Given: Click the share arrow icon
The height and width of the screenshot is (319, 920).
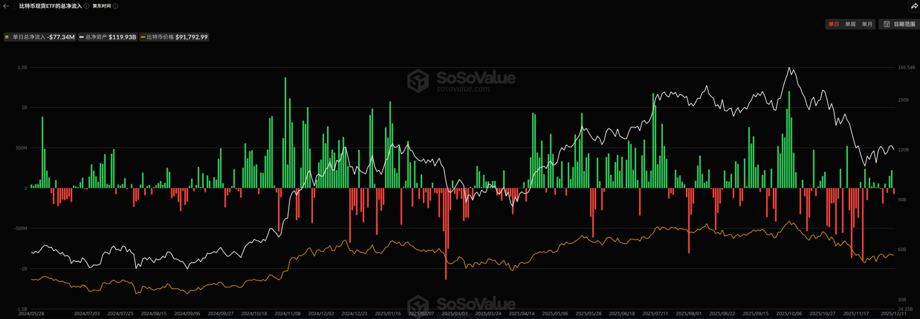Looking at the screenshot, I should click(914, 6).
